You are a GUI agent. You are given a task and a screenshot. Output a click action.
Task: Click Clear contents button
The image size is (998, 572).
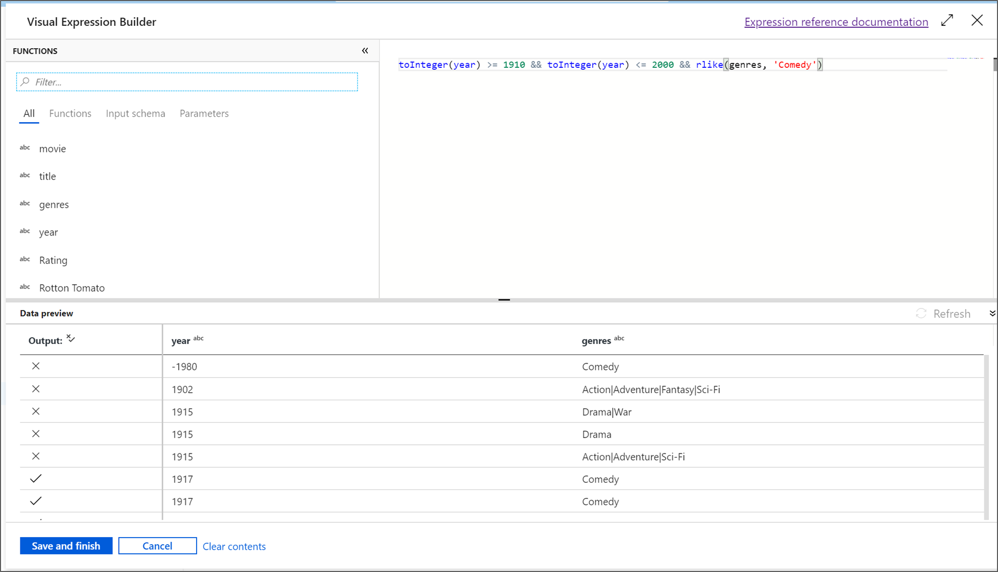(x=235, y=546)
